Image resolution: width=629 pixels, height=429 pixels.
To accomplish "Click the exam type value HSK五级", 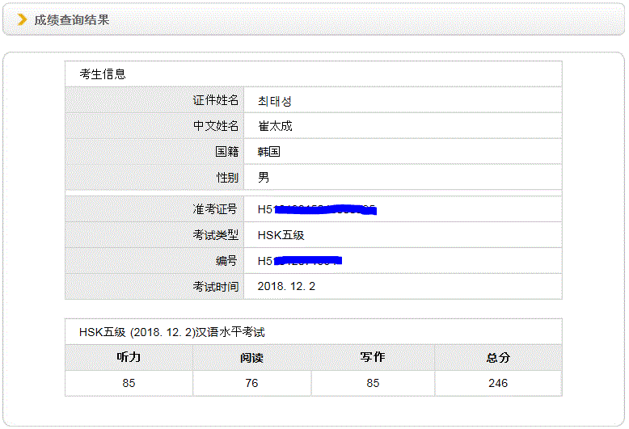I will (x=281, y=235).
